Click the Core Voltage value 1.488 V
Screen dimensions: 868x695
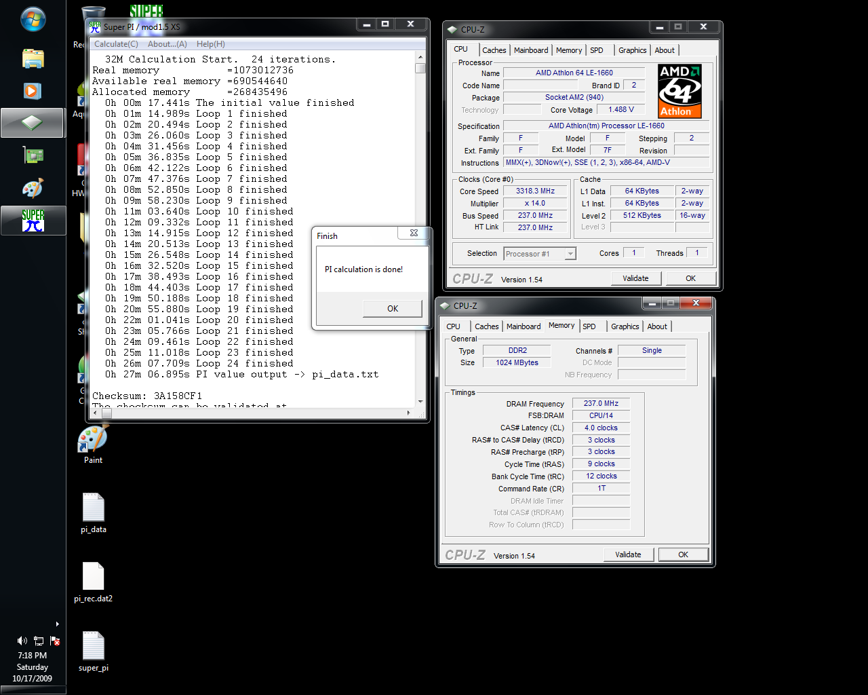point(621,110)
